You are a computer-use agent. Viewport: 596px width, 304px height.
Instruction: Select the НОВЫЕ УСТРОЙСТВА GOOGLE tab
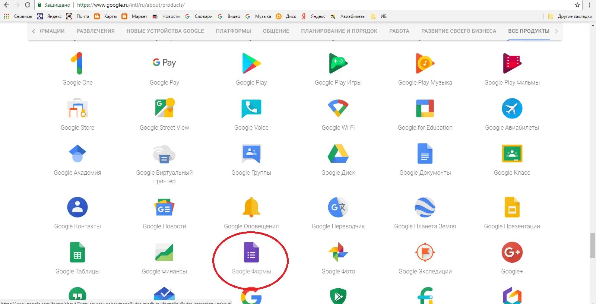click(165, 31)
